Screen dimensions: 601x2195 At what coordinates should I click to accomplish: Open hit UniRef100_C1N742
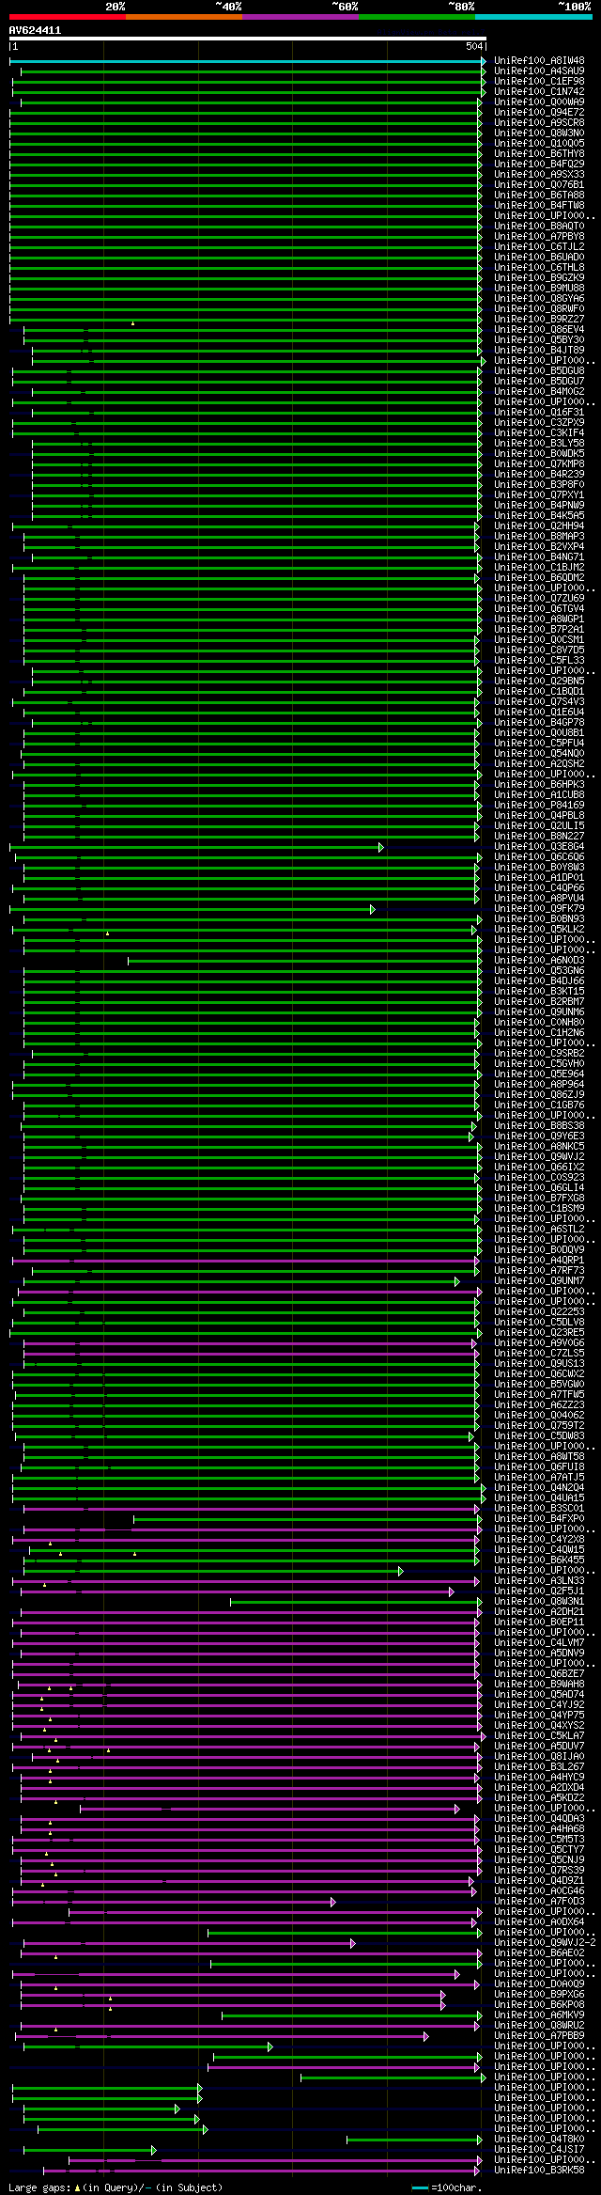[x=539, y=92]
